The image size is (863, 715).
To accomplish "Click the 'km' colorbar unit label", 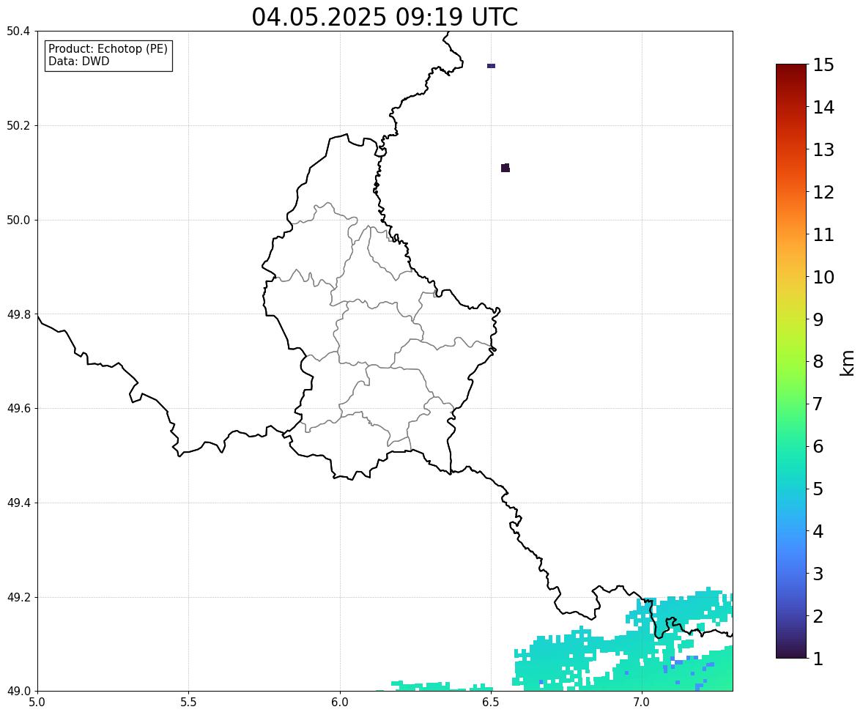I will pyautogui.click(x=847, y=363).
